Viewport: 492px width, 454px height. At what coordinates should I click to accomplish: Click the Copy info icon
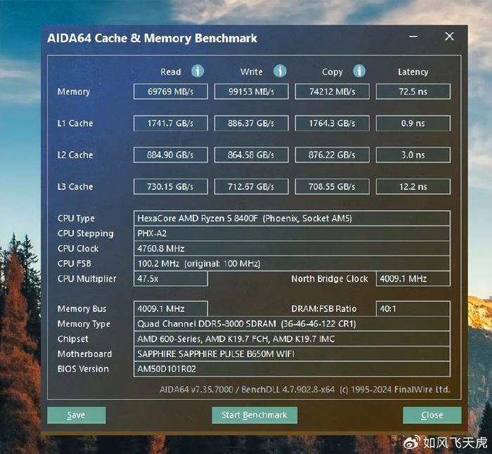[359, 71]
